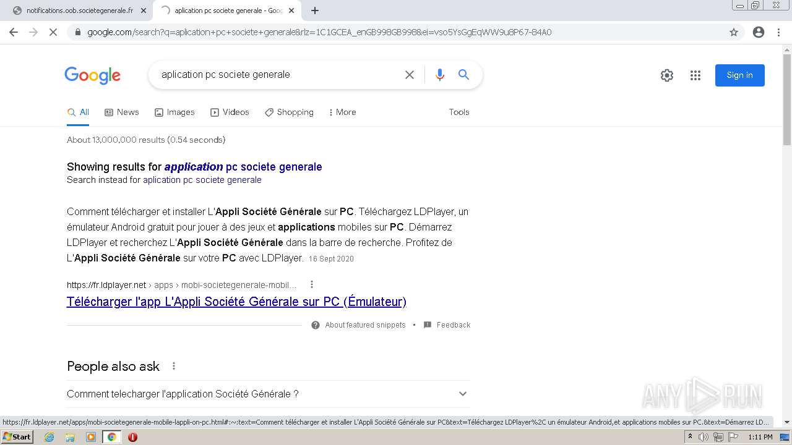Switch to Shopping results

[289, 112]
